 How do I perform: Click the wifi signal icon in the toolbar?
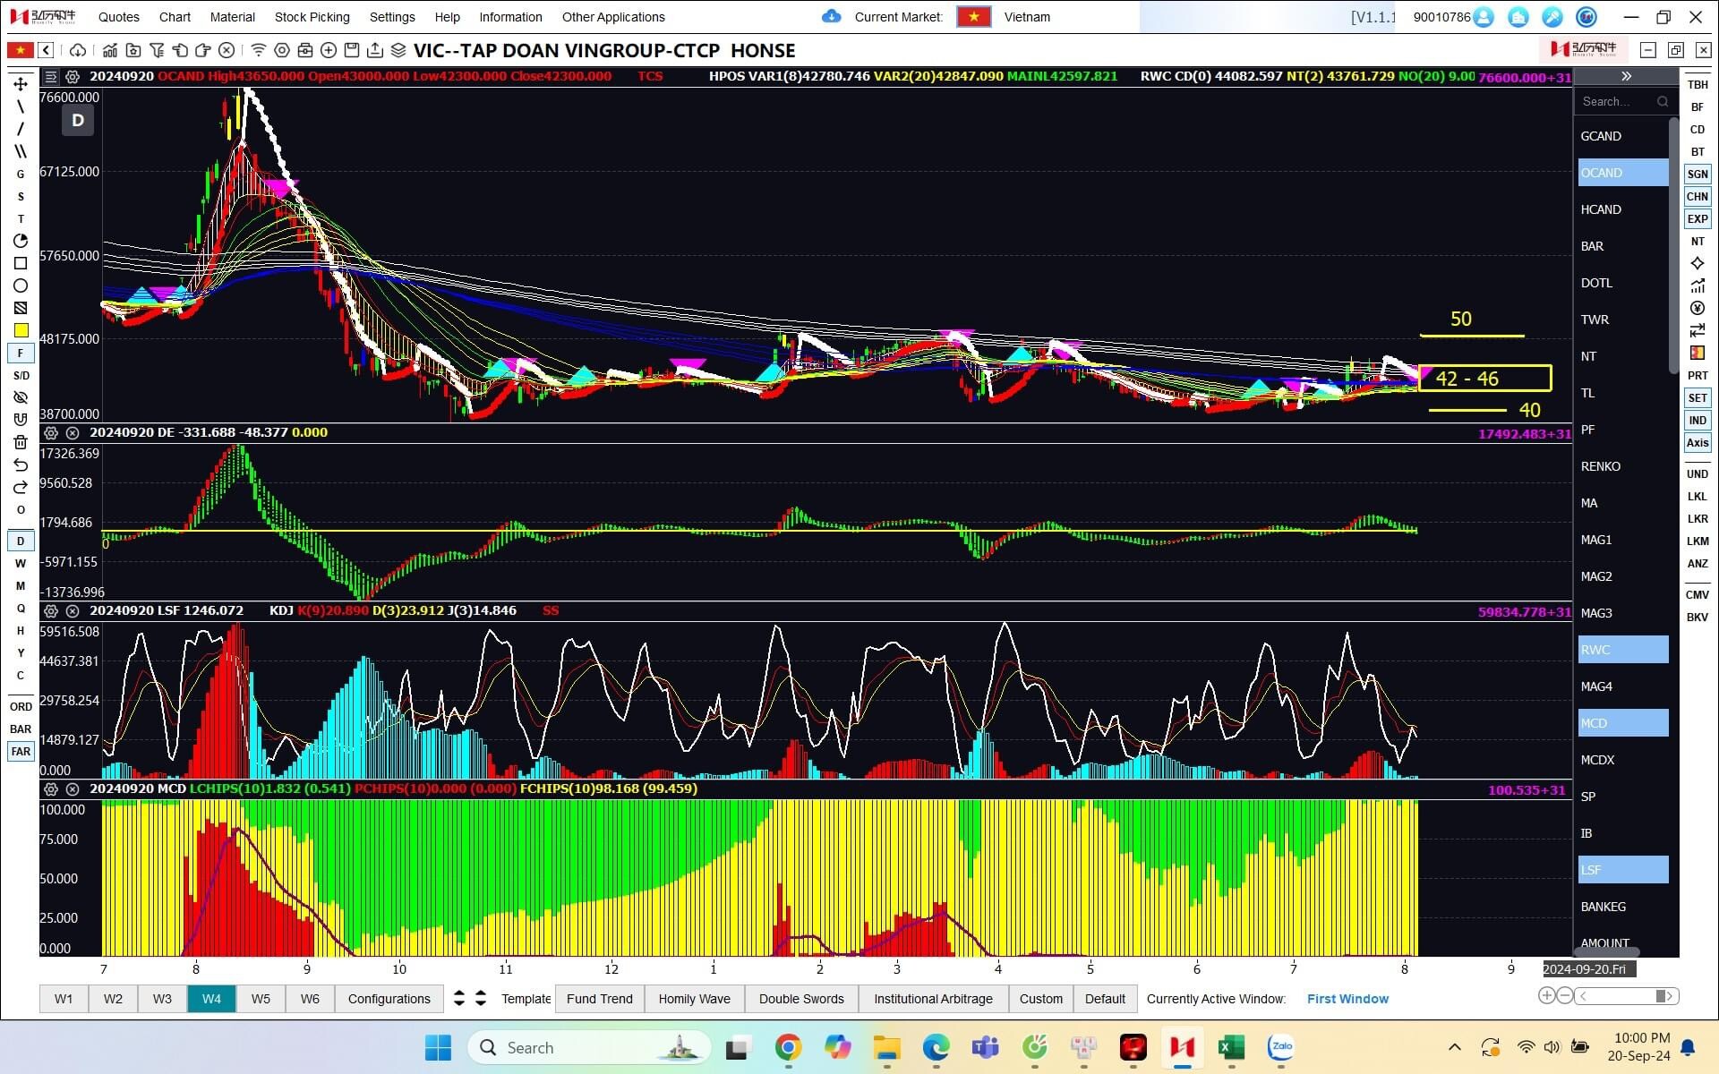click(259, 50)
